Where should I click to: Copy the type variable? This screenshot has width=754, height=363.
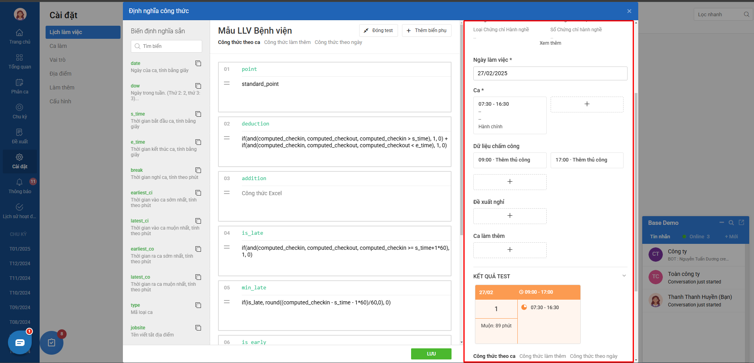[x=198, y=305]
